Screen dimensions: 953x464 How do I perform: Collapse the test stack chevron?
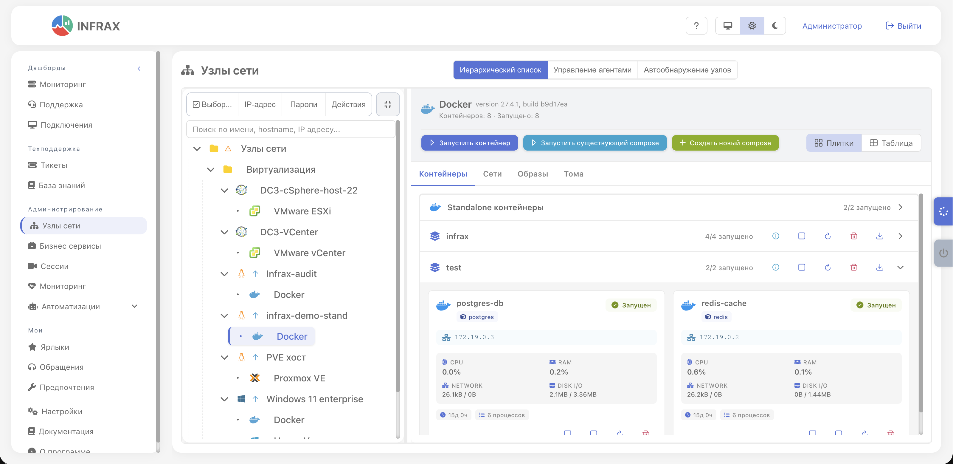click(x=900, y=267)
